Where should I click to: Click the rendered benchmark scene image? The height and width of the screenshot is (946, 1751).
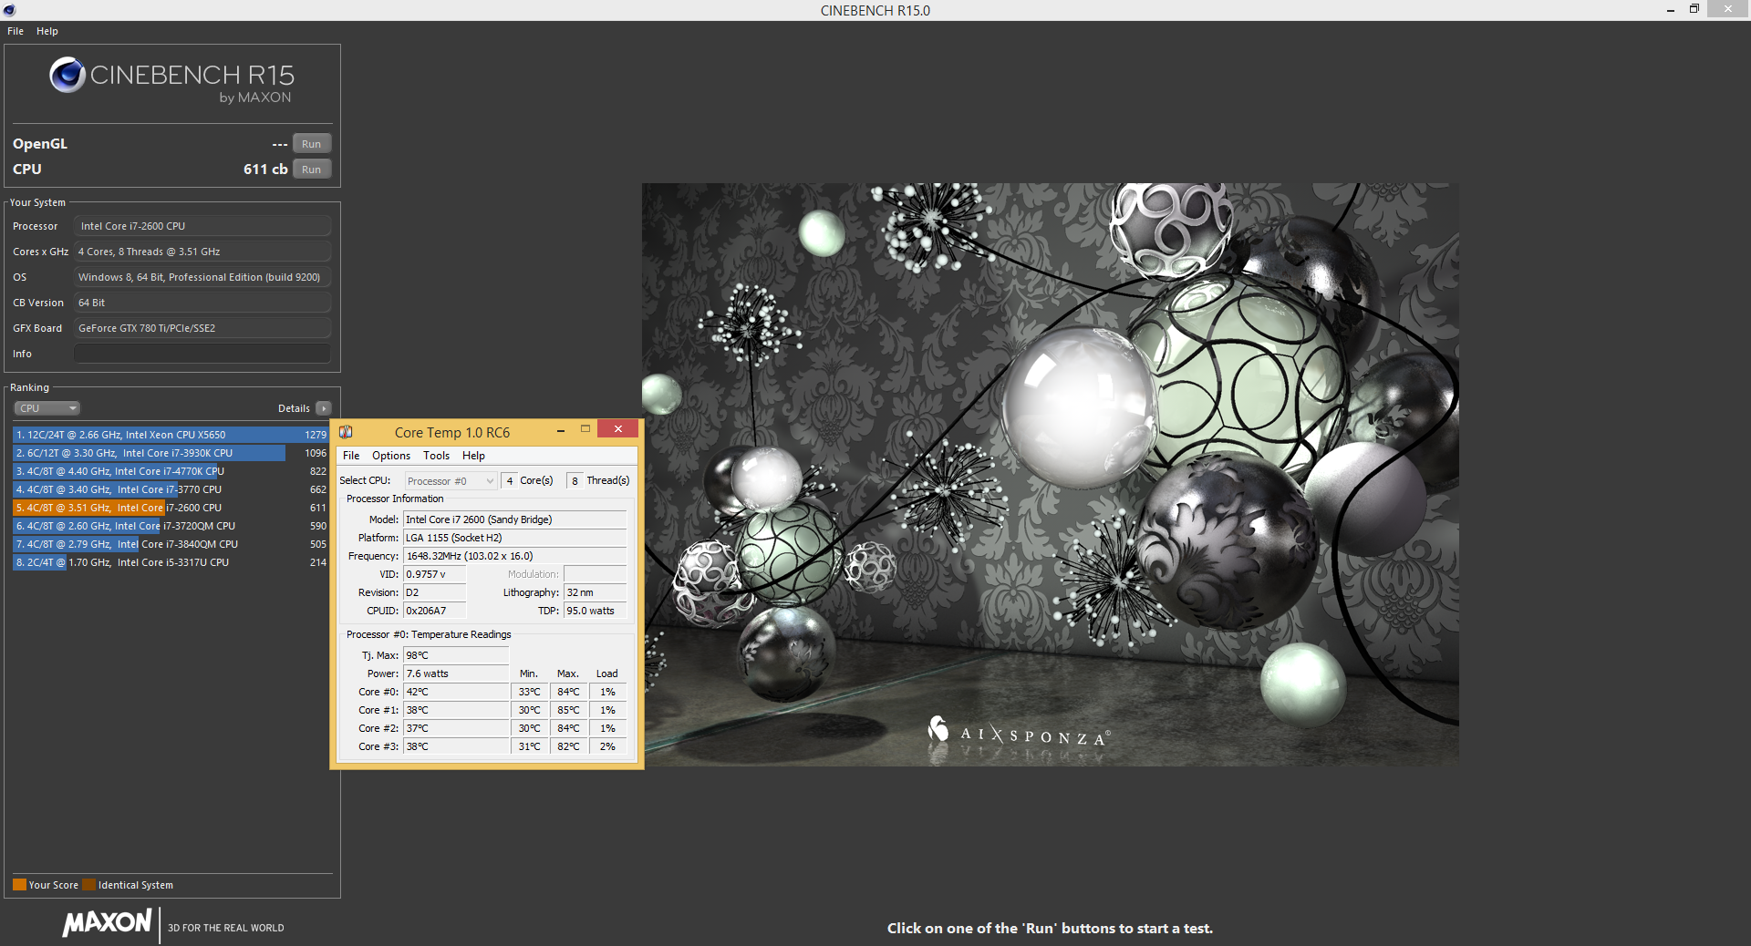click(1050, 474)
